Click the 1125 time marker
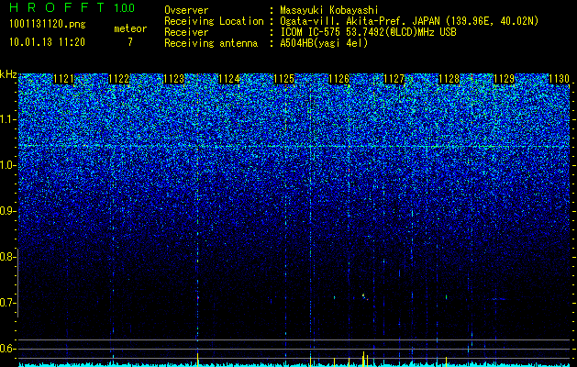This screenshot has height=367, width=577. click(284, 79)
